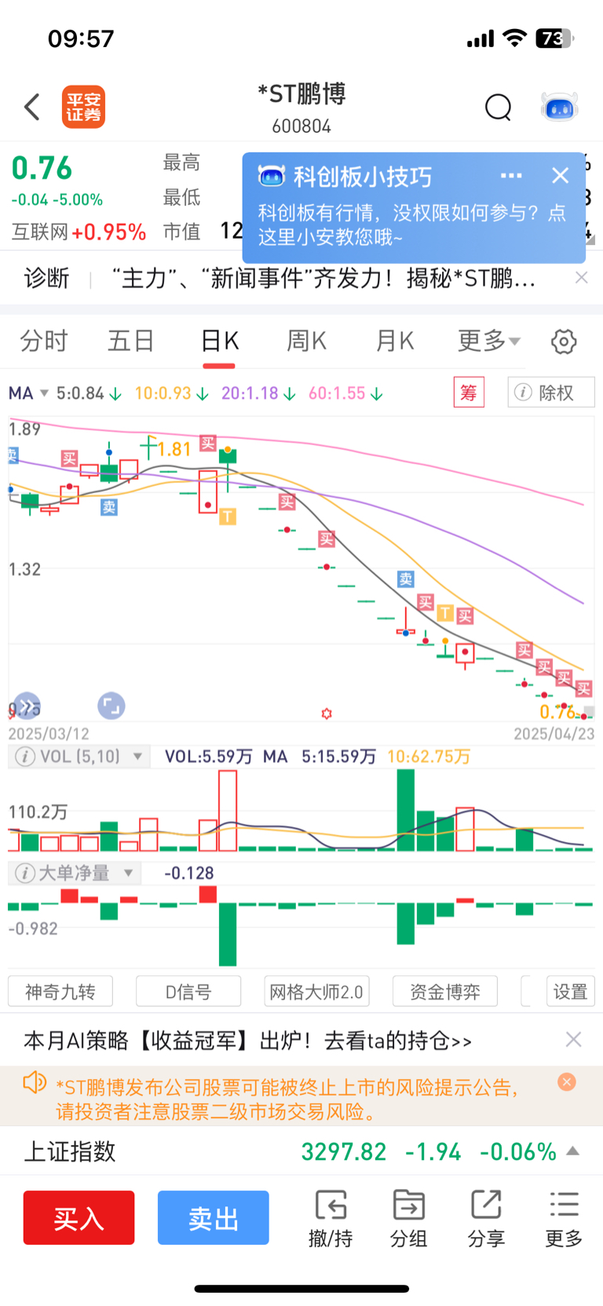This screenshot has width=603, height=1306.
Task: Dismiss the 诊断 news banner
Action: point(581,277)
